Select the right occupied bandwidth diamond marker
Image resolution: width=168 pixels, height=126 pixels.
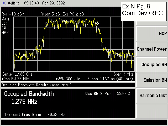pos(97,23)
